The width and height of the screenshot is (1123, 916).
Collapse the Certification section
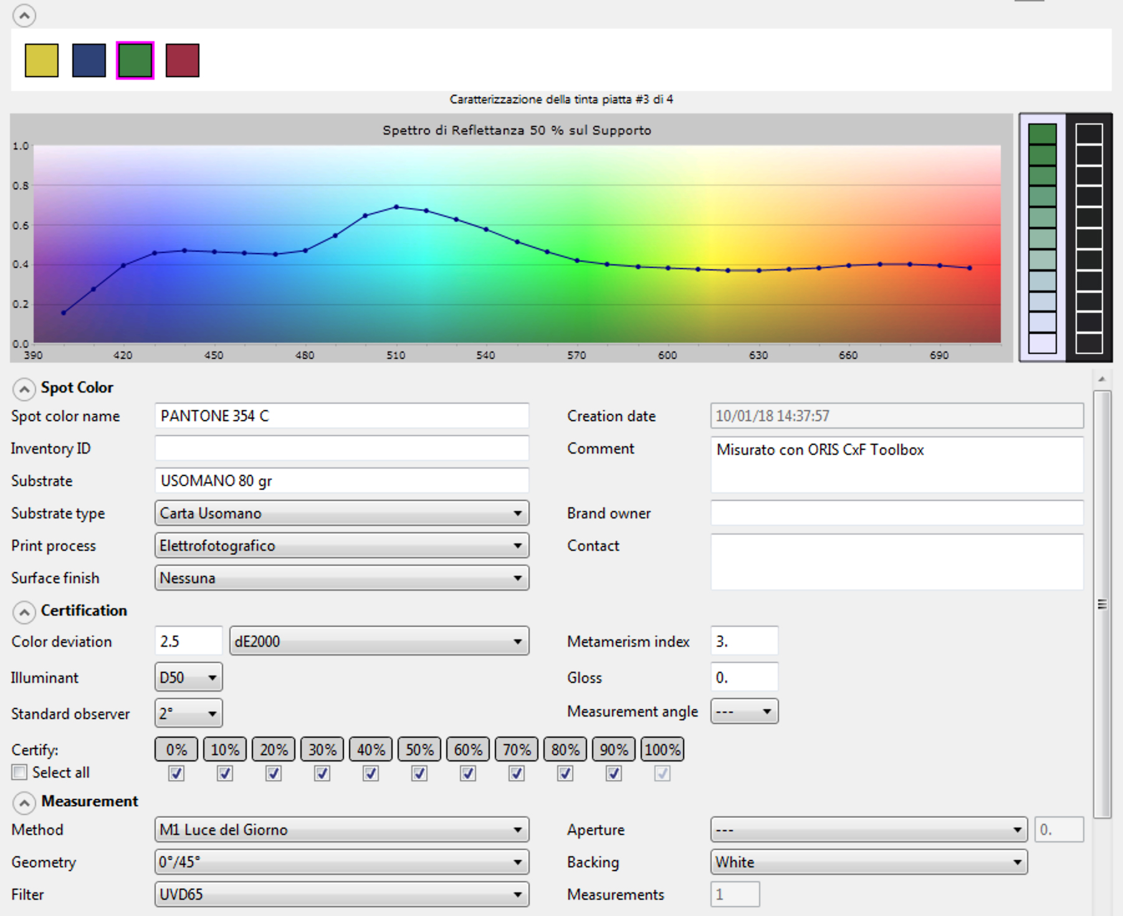[24, 613]
